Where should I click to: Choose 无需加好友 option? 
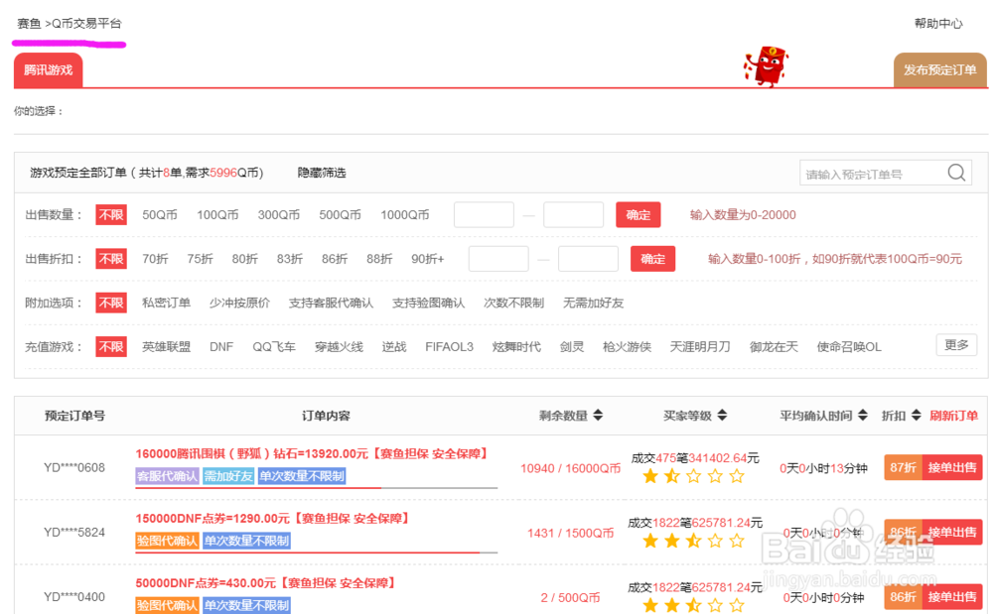594,303
